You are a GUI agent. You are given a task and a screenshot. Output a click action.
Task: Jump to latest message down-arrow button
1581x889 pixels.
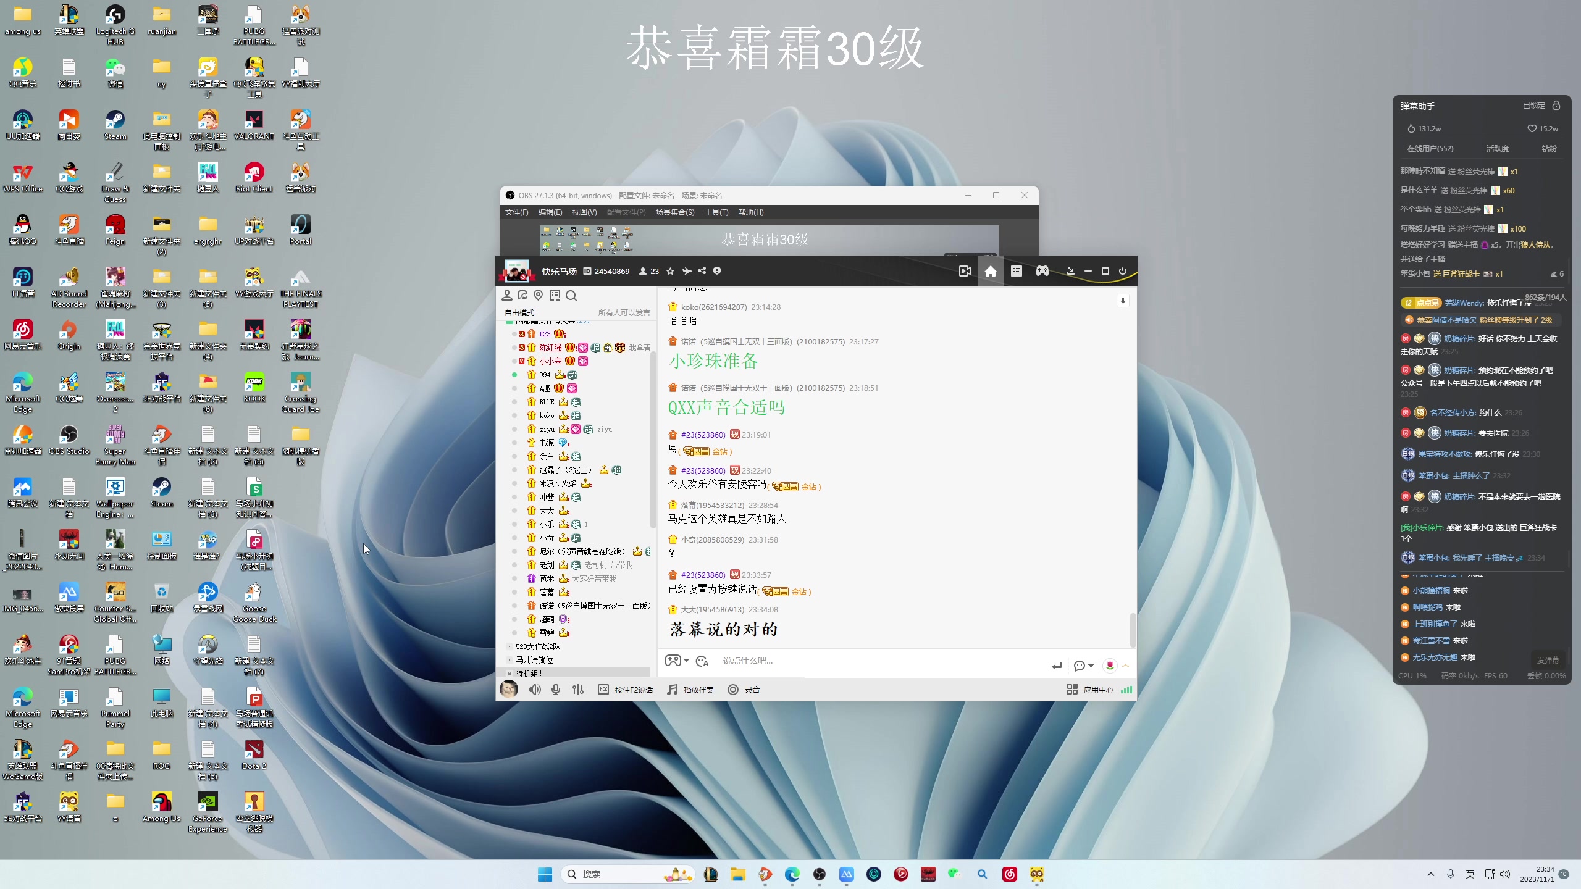tap(1123, 301)
